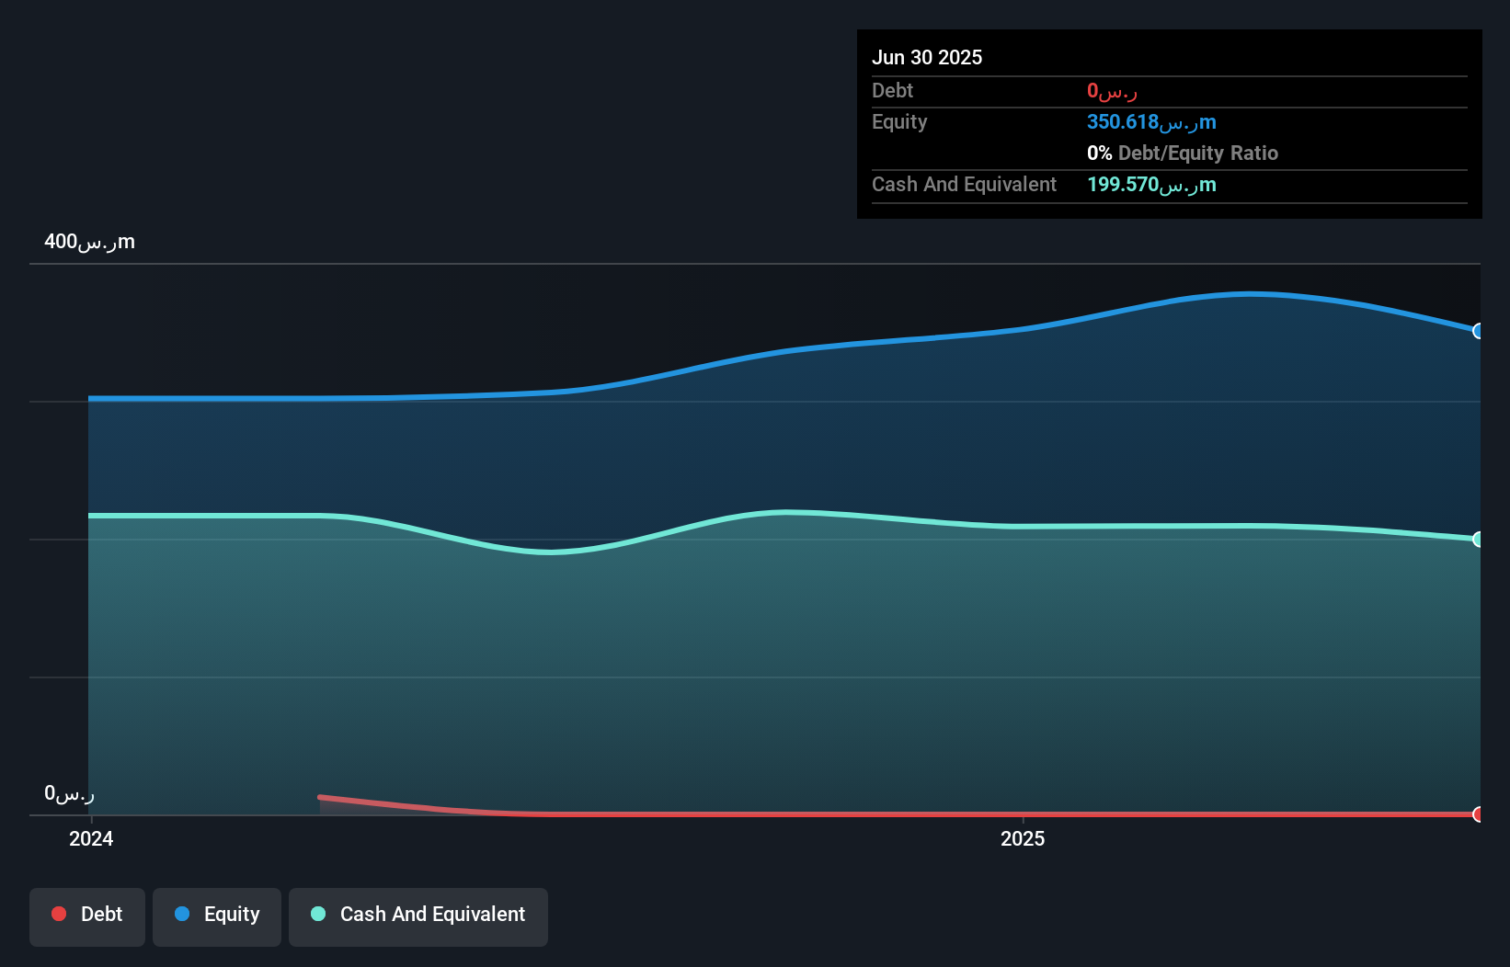Click the 400m gridline label

point(89,242)
